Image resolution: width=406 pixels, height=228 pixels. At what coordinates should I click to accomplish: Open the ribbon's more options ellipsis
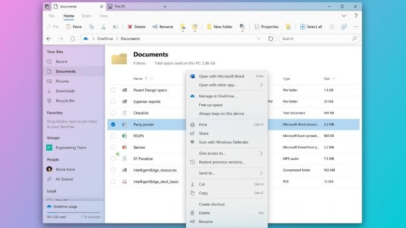(356, 27)
